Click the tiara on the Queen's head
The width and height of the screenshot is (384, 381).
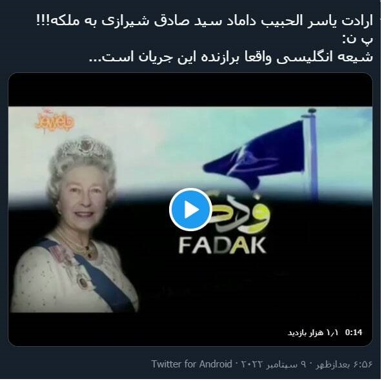pos(85,147)
